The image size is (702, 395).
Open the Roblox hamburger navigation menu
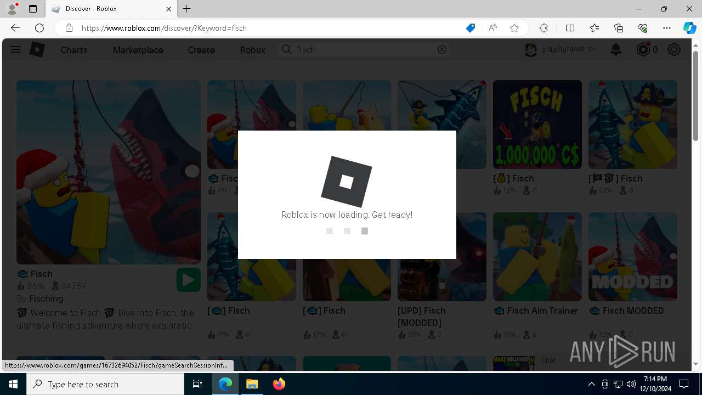tap(15, 49)
